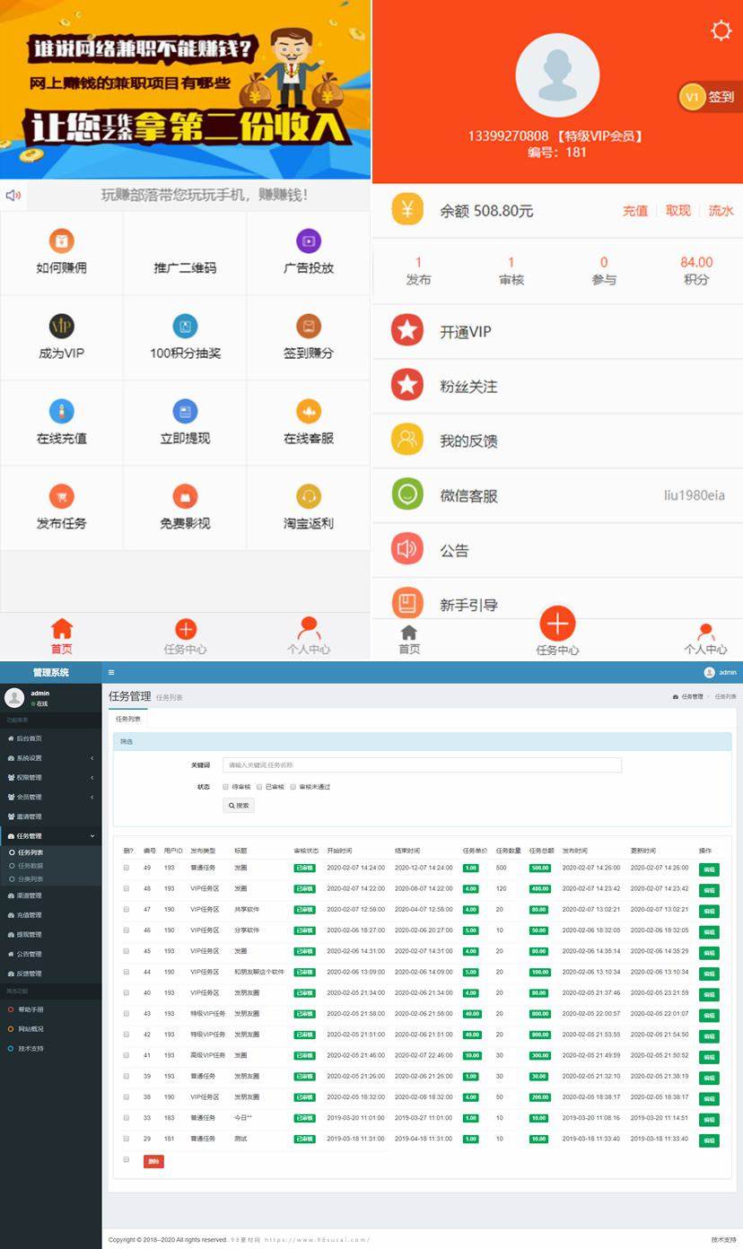
Task: Switch to the 任务列表 tab
Action: click(x=127, y=720)
